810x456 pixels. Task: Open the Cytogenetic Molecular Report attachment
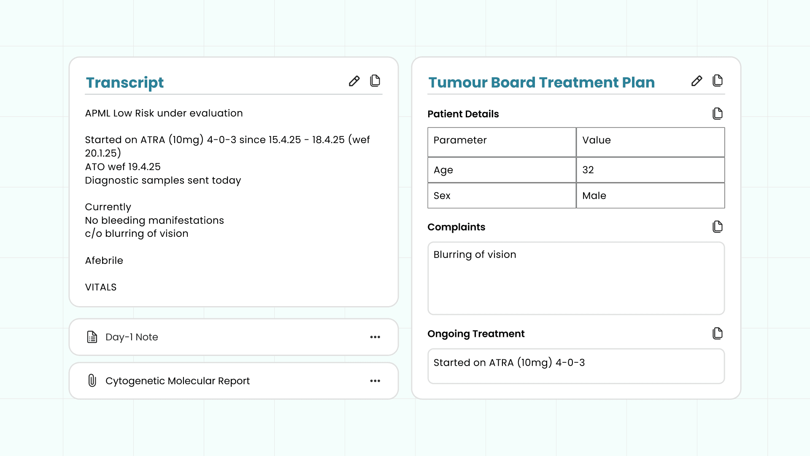177,381
